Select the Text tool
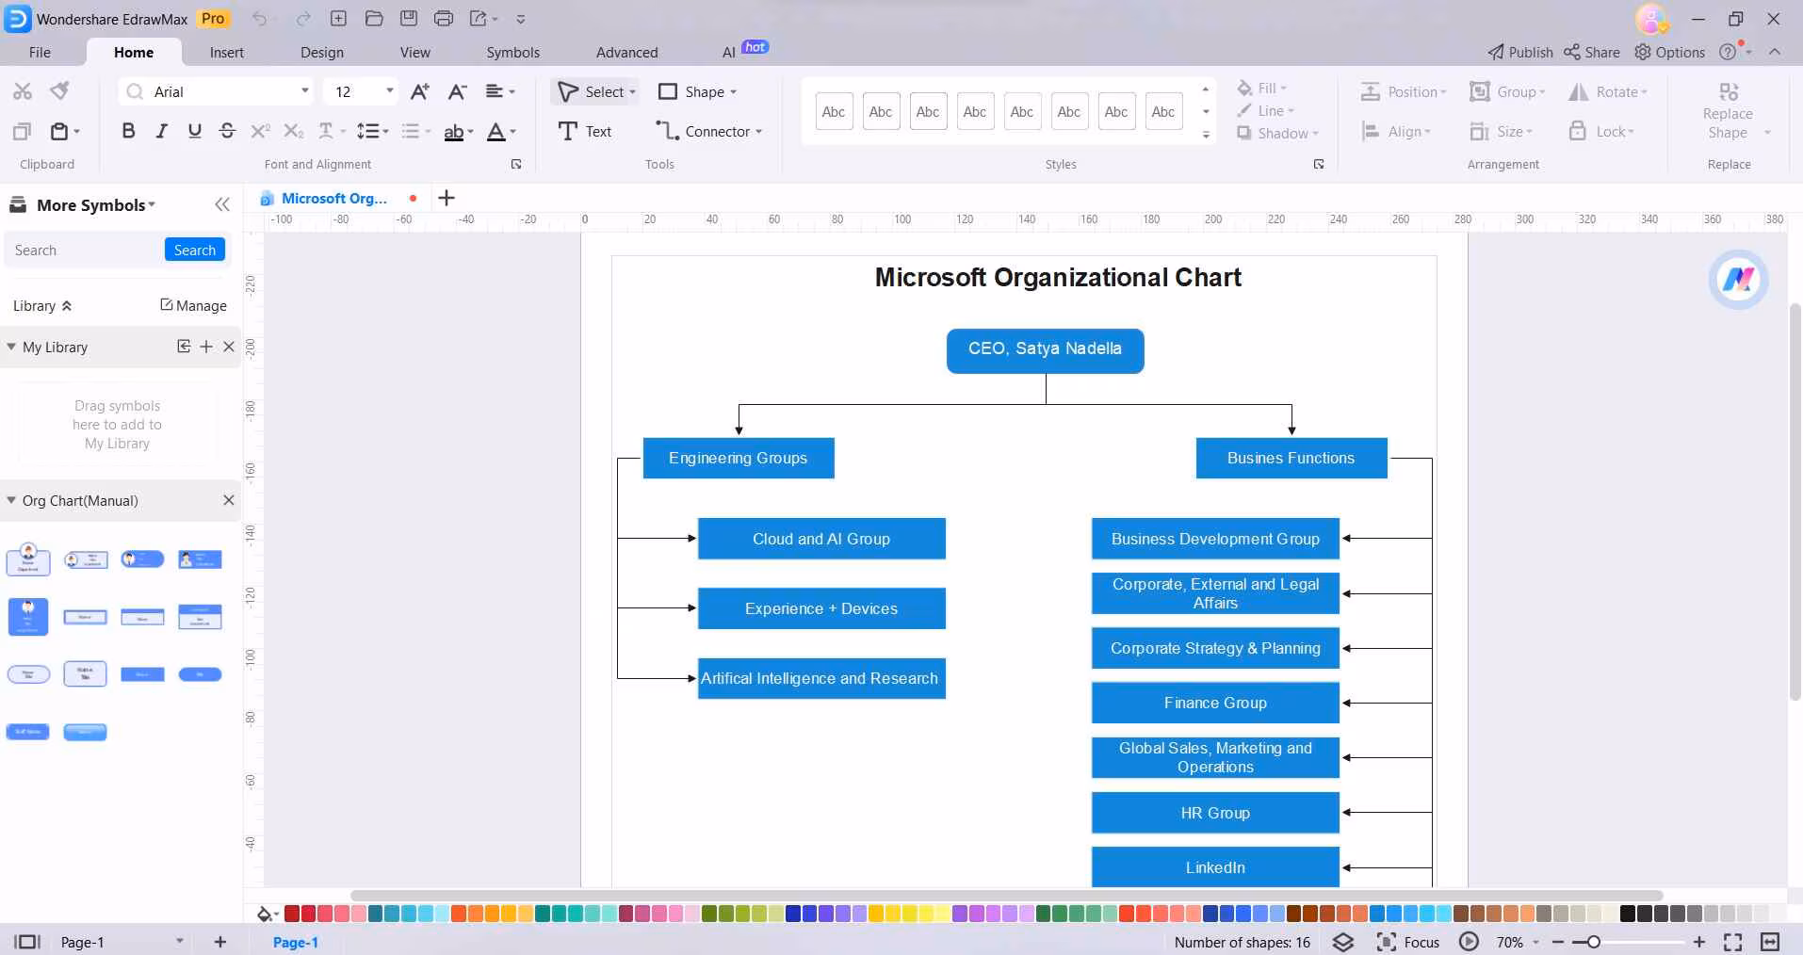Viewport: 1803px width, 955px height. (585, 132)
